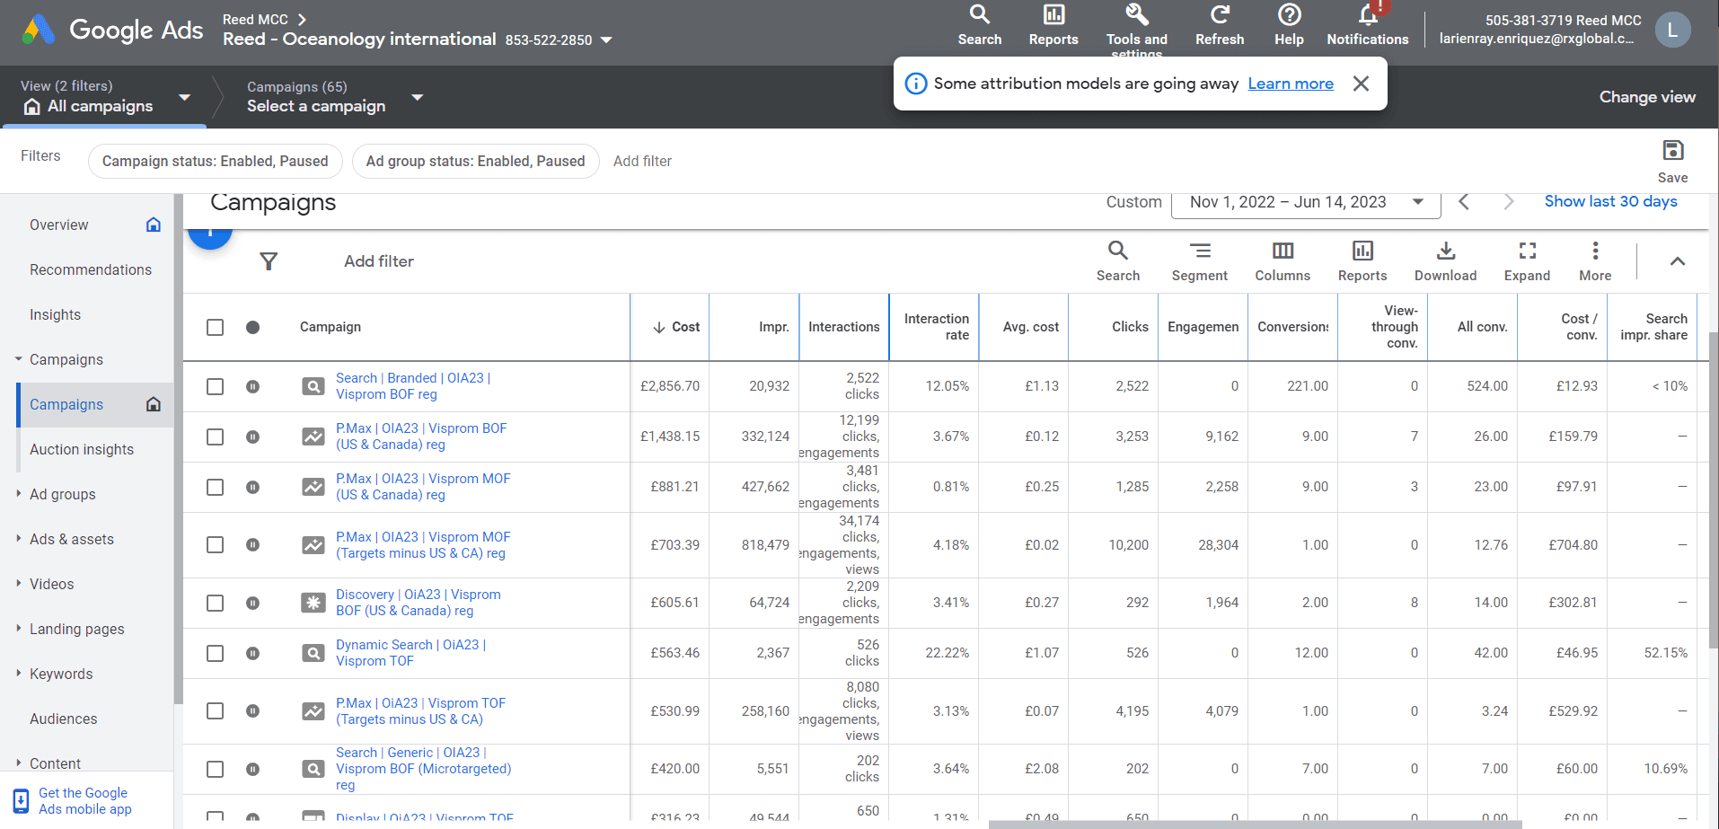1719x829 pixels.
Task: Open Select a campaign dropdown
Action: [x=418, y=97]
